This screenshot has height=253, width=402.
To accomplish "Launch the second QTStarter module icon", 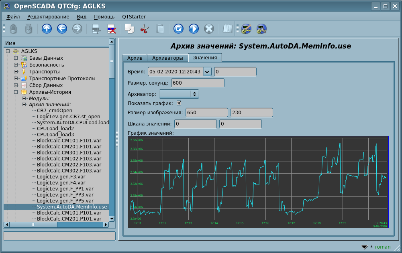I will click(x=261, y=29).
